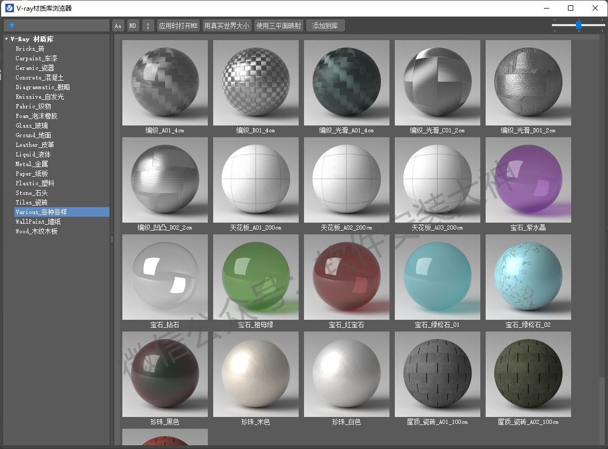Viewport: 608px width, 449px height.
Task: Collapse the V-Ray 材质库 tree root
Action: (6, 39)
